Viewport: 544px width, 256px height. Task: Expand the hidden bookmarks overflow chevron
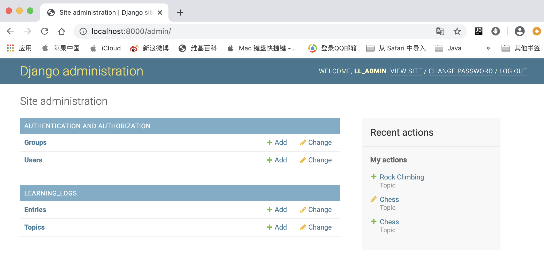[488, 48]
